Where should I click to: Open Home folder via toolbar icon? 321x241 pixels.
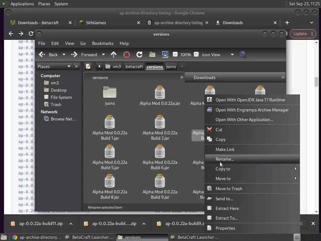pos(152,55)
